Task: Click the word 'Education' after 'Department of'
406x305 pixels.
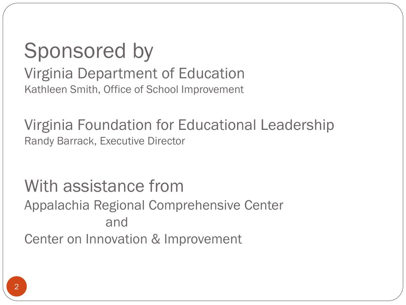Action: (x=212, y=73)
